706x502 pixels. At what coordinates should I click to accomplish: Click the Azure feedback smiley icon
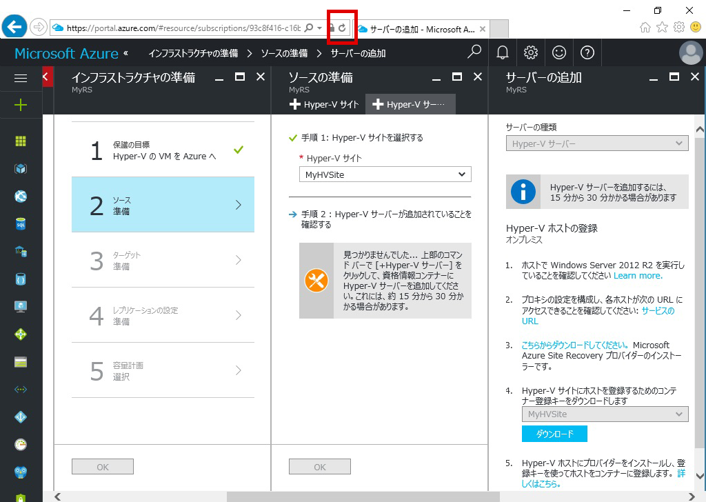pyautogui.click(x=558, y=52)
